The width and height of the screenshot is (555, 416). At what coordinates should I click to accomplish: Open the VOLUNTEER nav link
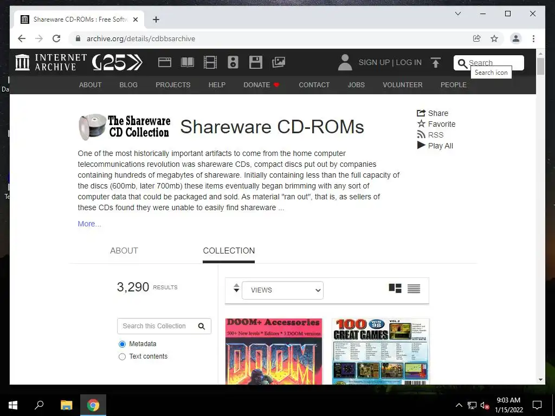tap(403, 85)
